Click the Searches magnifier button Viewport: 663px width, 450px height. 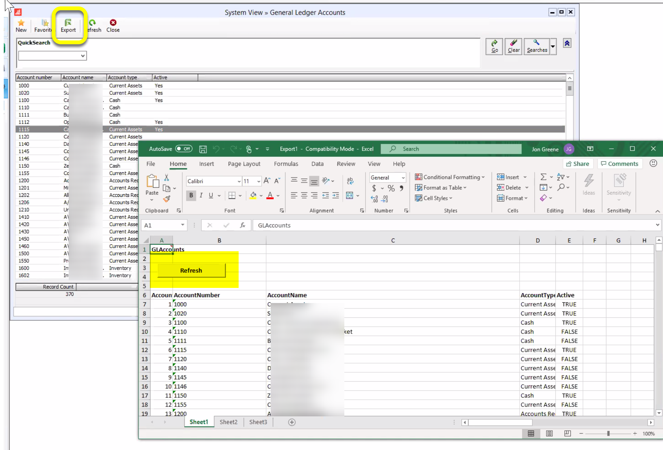pos(537,46)
